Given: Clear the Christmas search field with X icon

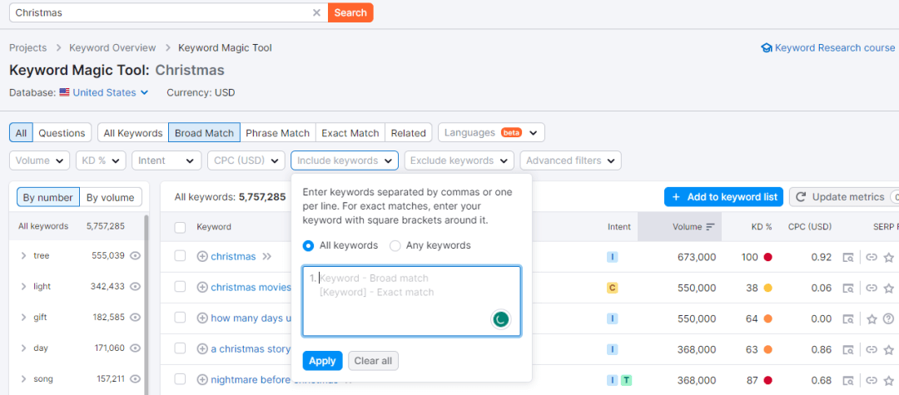Looking at the screenshot, I should [x=316, y=12].
